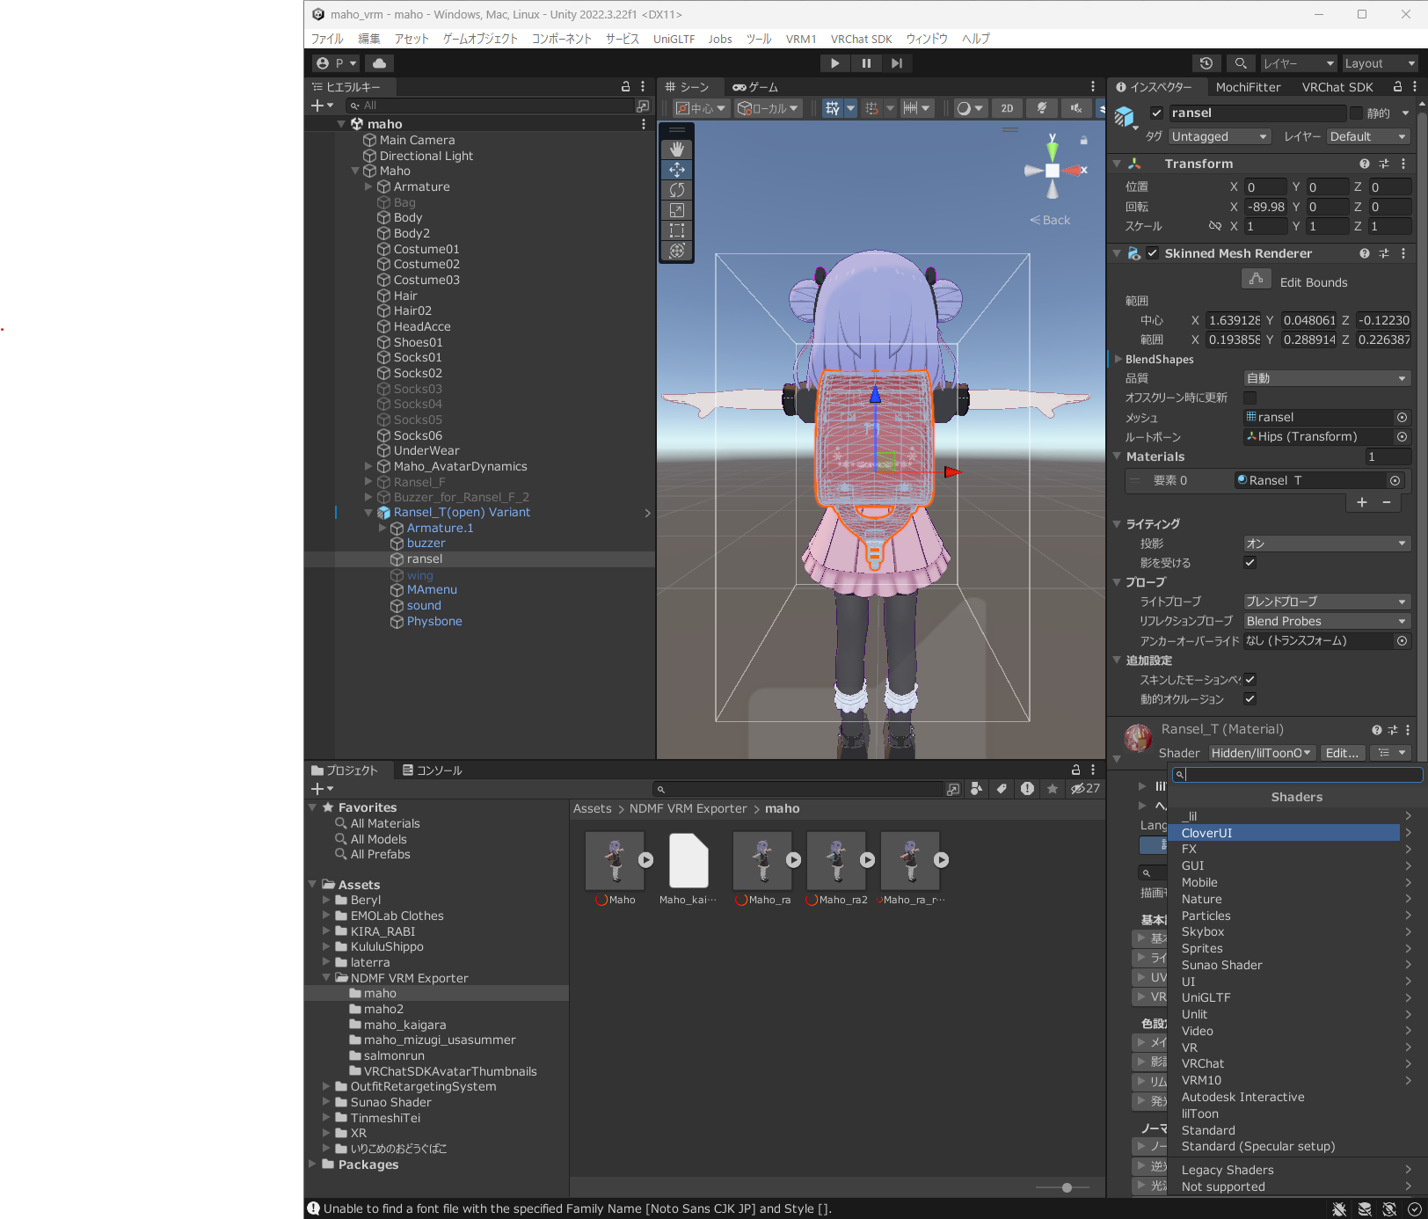
Task: Toggle hidden packages count icon
Action: click(1085, 789)
